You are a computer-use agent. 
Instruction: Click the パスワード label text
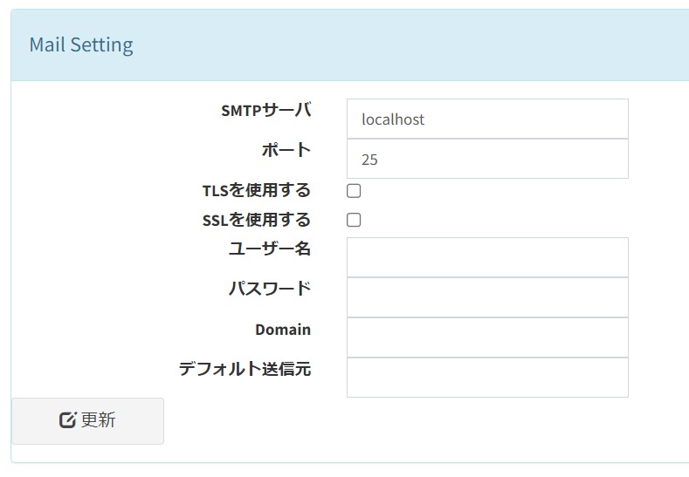269,289
